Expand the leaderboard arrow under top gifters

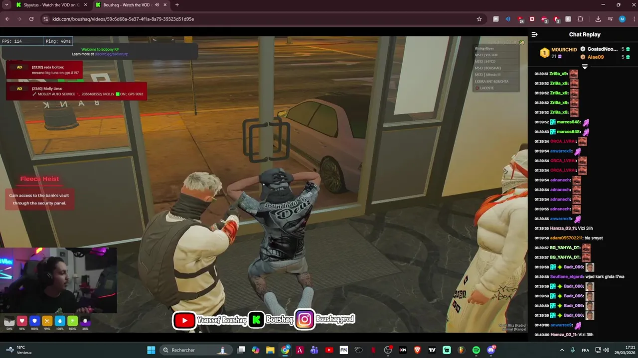(x=585, y=67)
